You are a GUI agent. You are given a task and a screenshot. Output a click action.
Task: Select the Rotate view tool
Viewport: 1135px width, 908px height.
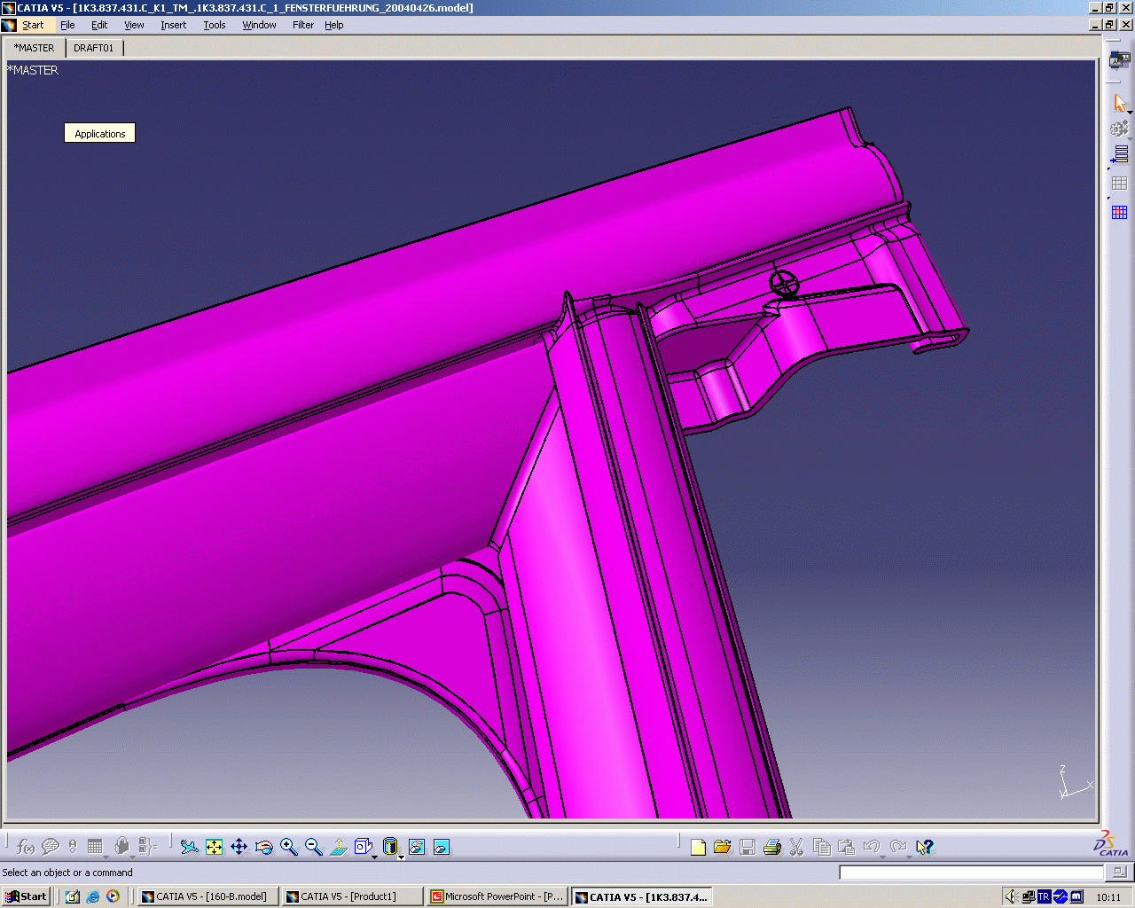point(263,847)
